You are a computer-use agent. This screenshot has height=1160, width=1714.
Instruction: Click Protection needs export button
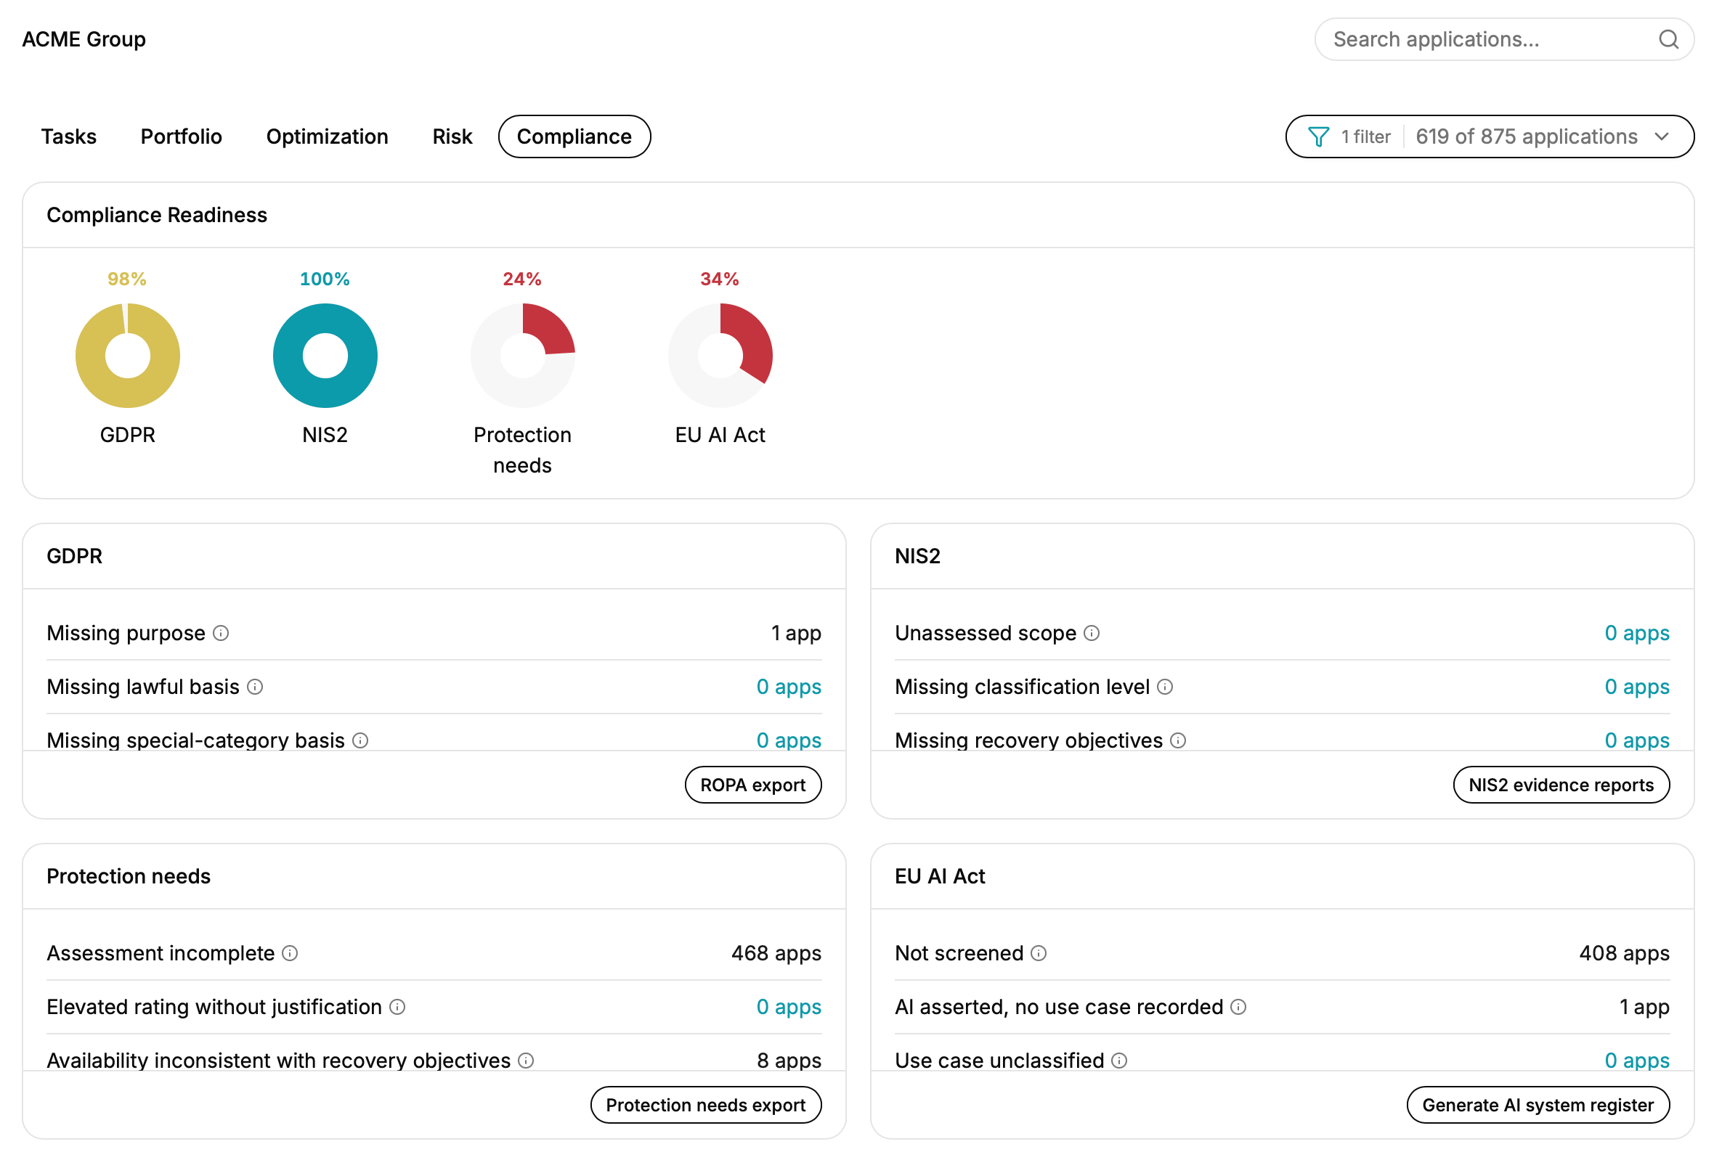[706, 1104]
